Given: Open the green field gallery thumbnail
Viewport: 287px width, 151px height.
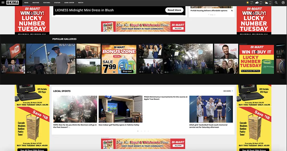Looking at the screenshot, I should pos(88,66).
